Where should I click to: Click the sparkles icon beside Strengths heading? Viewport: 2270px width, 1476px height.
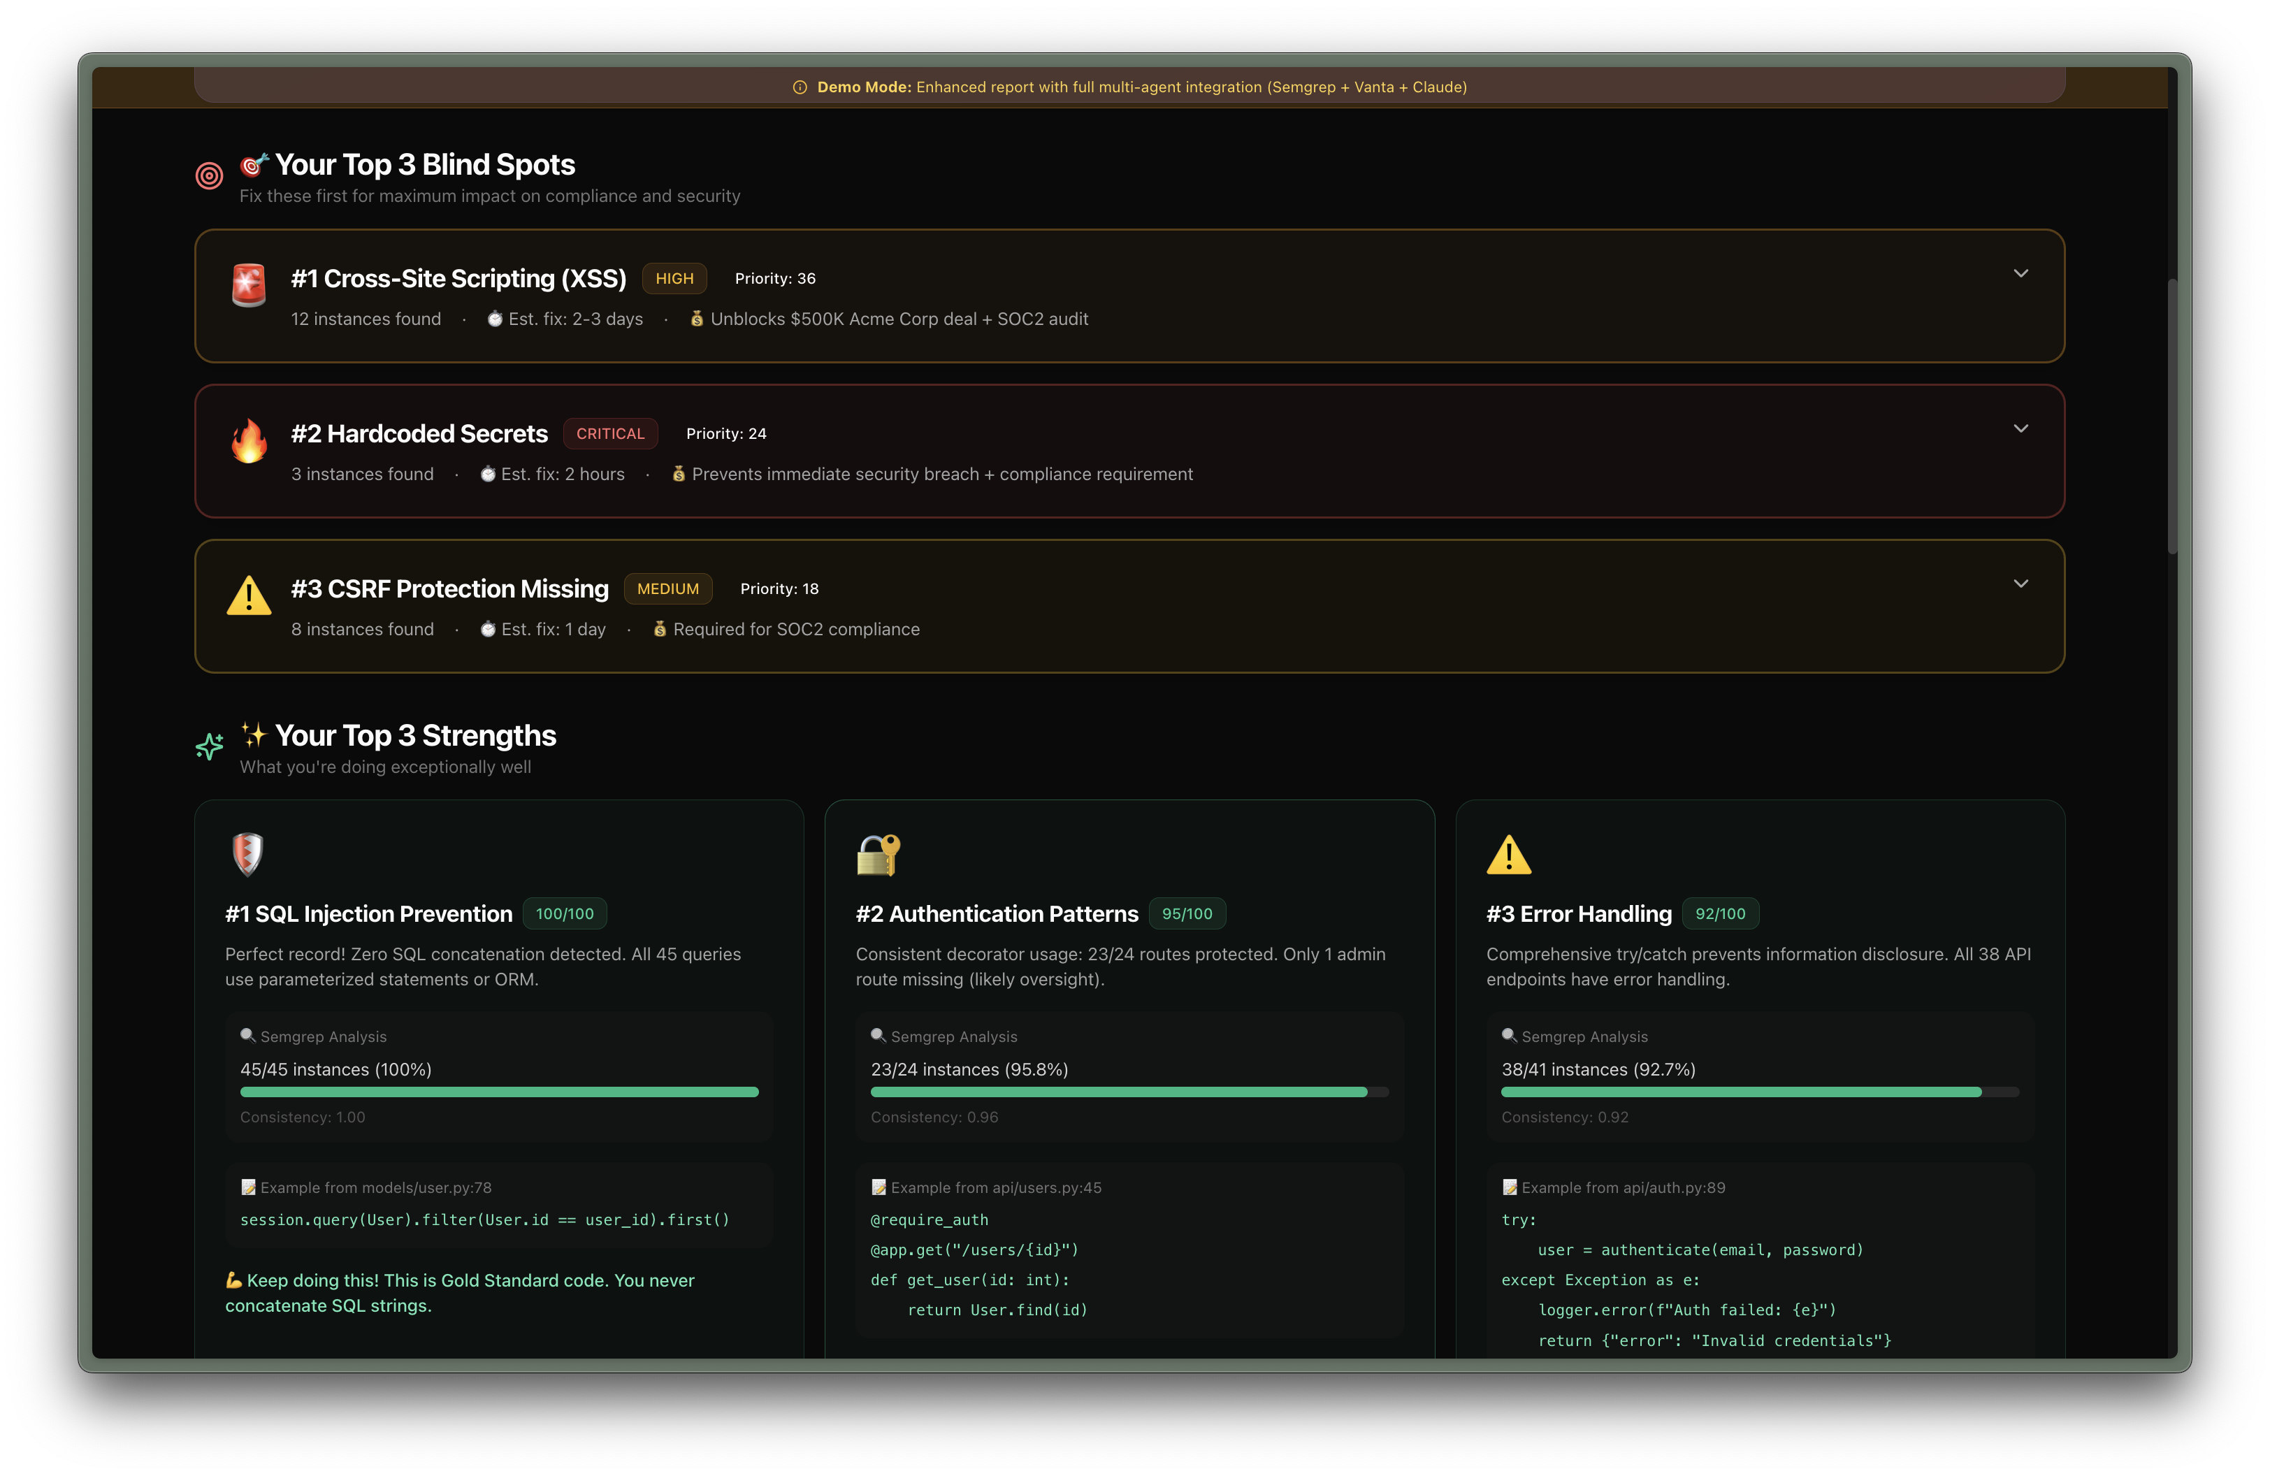click(x=209, y=746)
